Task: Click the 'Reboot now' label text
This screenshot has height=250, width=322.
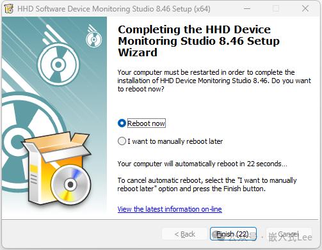Action: click(x=146, y=123)
